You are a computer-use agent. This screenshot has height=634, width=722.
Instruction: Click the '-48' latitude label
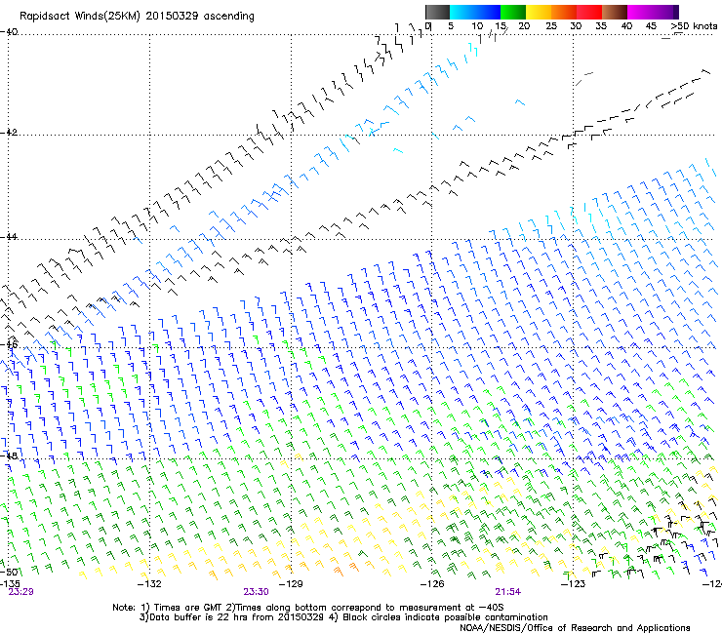point(9,456)
